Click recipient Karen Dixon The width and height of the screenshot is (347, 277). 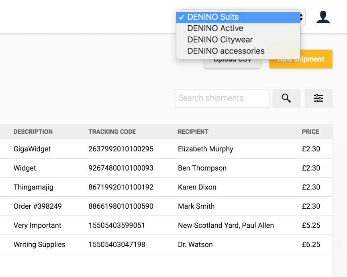197,187
